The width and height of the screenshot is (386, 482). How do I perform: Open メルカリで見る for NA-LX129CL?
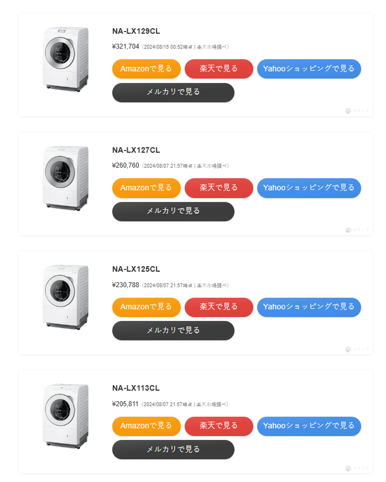(173, 92)
